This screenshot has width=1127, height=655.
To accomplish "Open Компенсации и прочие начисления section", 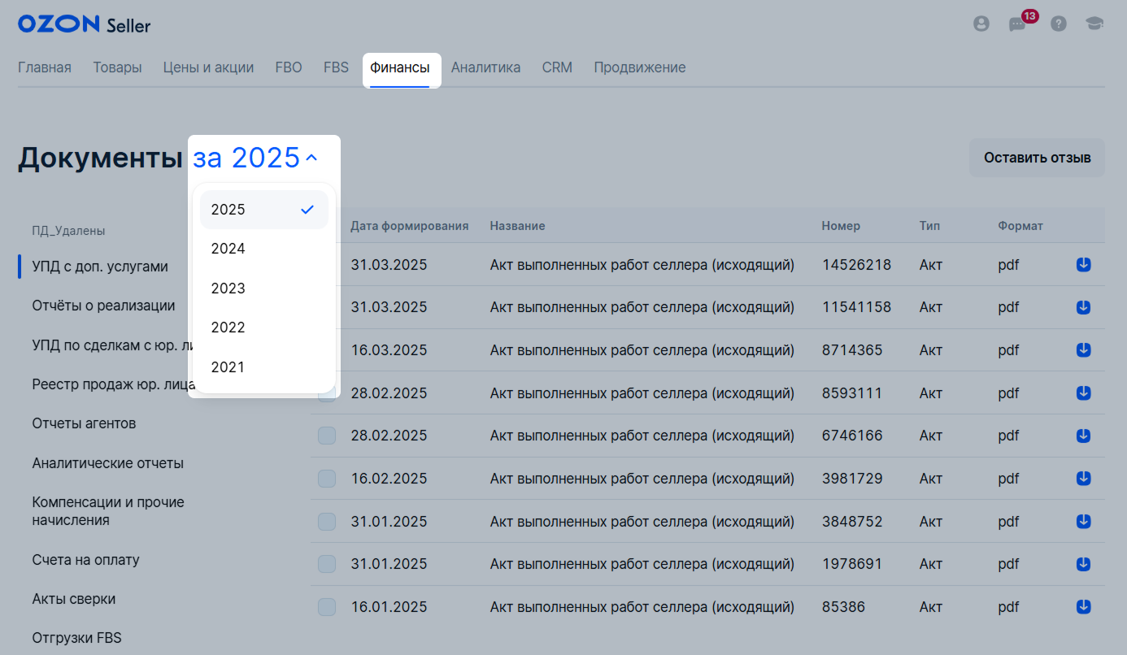I will pyautogui.click(x=108, y=511).
